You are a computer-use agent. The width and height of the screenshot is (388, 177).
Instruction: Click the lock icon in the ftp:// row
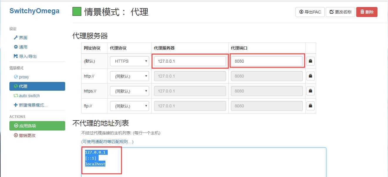pyautogui.click(x=311, y=106)
